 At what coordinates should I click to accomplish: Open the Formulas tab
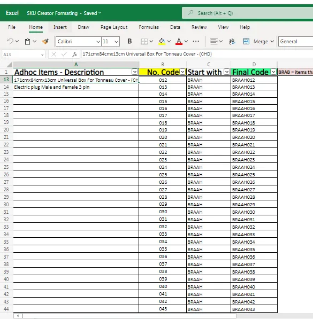click(x=149, y=27)
